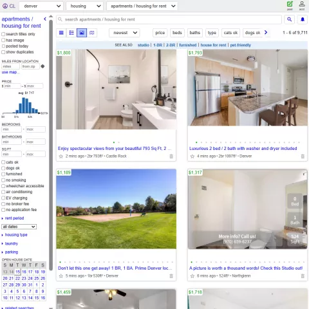Image resolution: width=309 pixels, height=309 pixels.
Task: Click the locate-me diamond icon near zip
Action: 42,66
